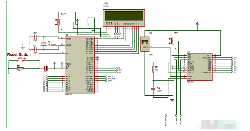
Task: Select capacitor C4 symbol
Action: [x=153, y=89]
